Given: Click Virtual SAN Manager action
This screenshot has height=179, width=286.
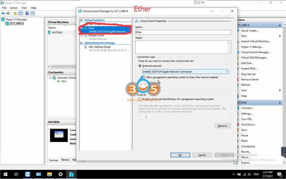Looking at the screenshot, I should click(255, 58).
